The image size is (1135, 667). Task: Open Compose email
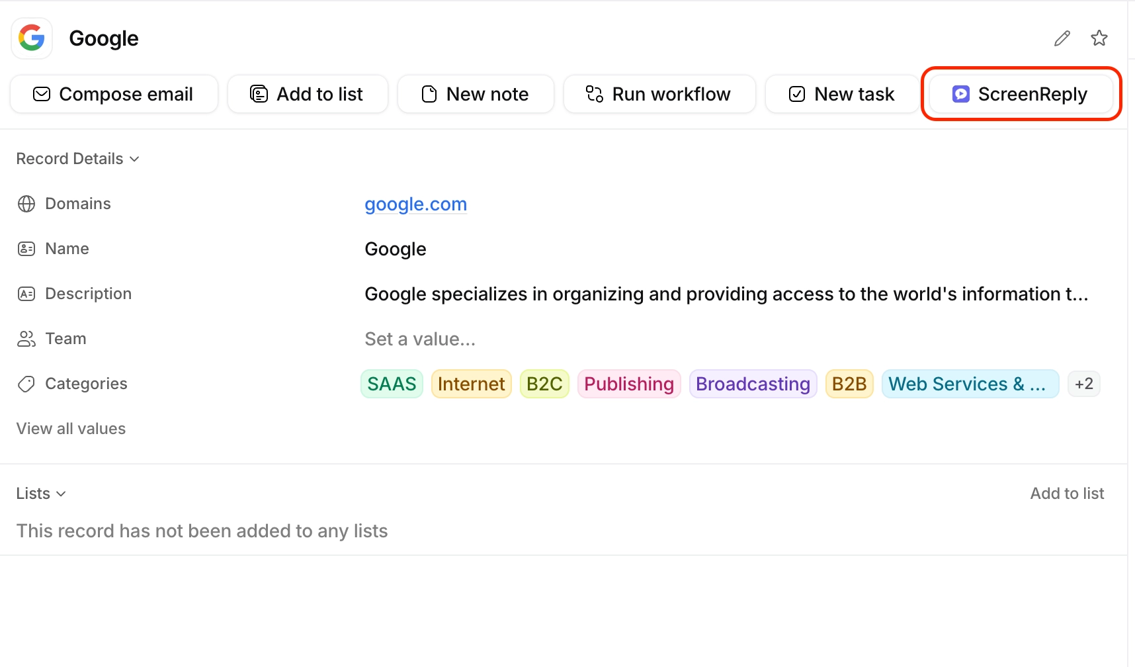click(x=114, y=94)
